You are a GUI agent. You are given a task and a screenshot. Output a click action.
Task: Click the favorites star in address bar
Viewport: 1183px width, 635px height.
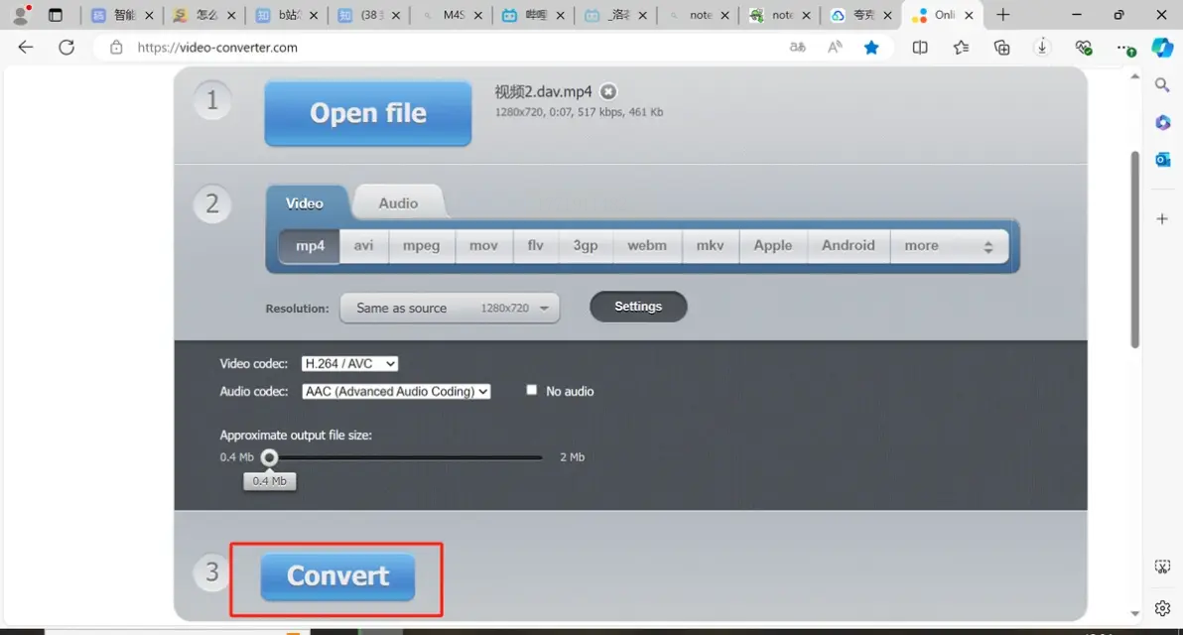pyautogui.click(x=871, y=48)
